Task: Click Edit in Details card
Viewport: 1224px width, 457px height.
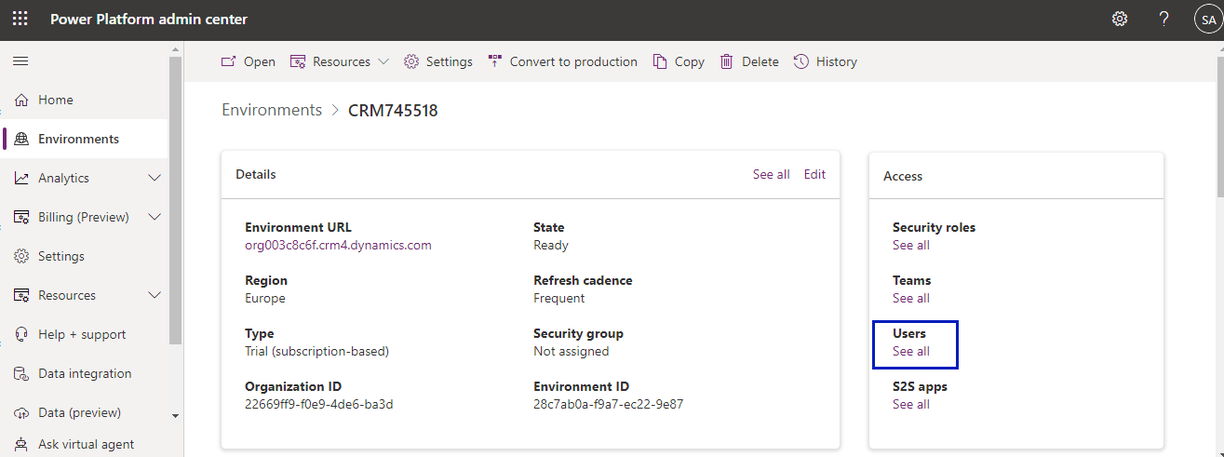Action: 814,174
